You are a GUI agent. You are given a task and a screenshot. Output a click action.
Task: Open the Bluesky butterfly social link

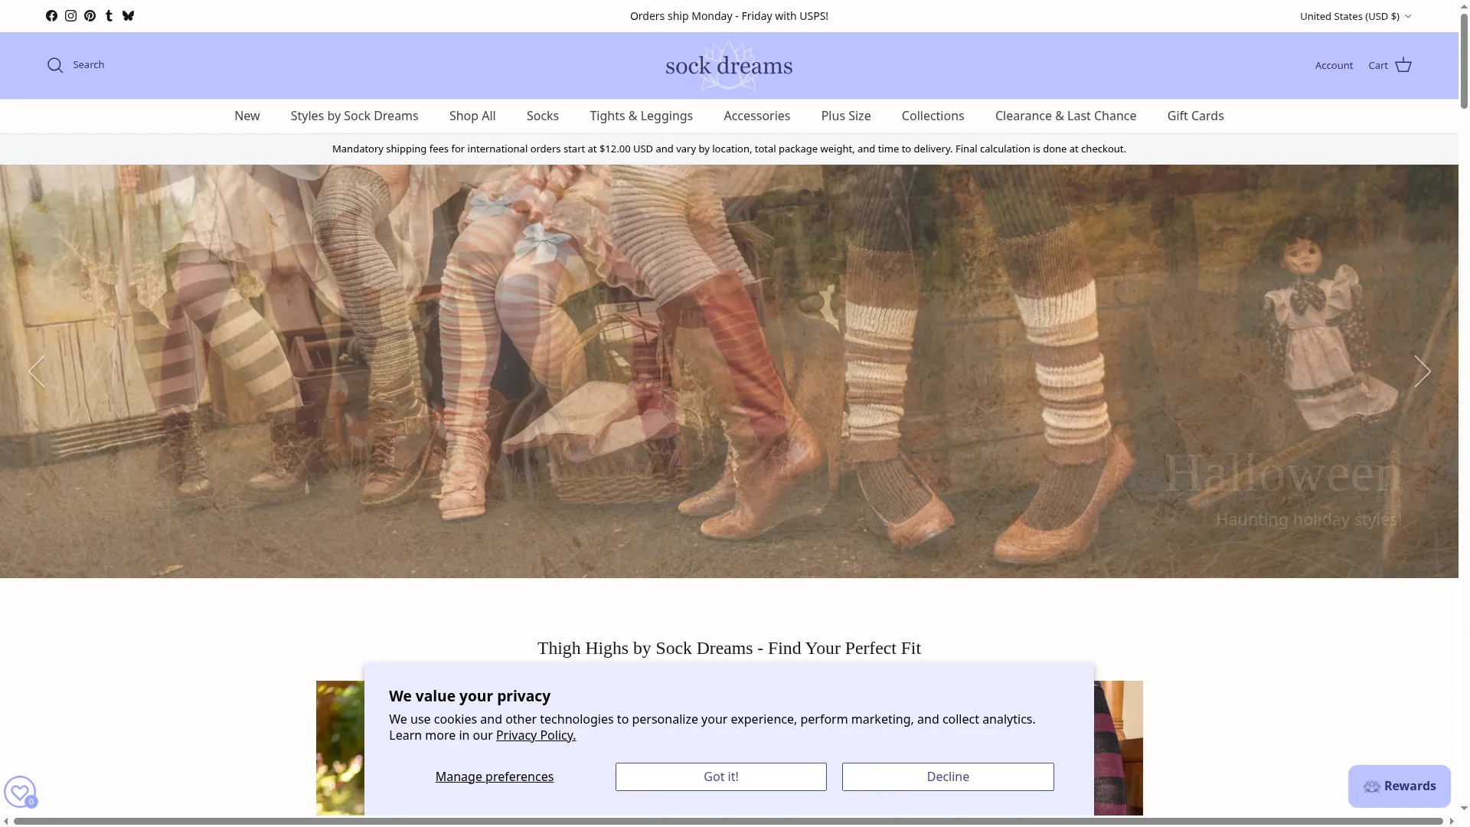click(128, 16)
